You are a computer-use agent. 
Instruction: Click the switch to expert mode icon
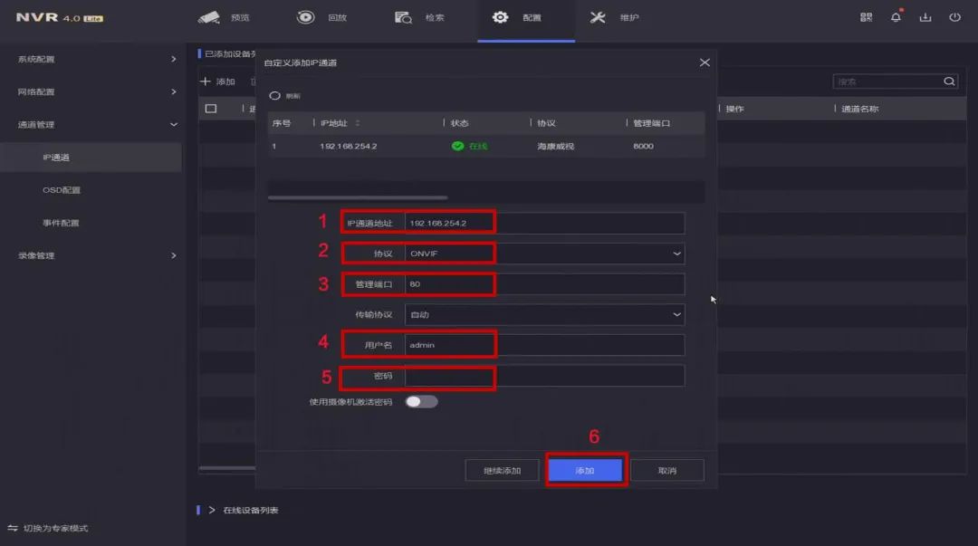13,528
